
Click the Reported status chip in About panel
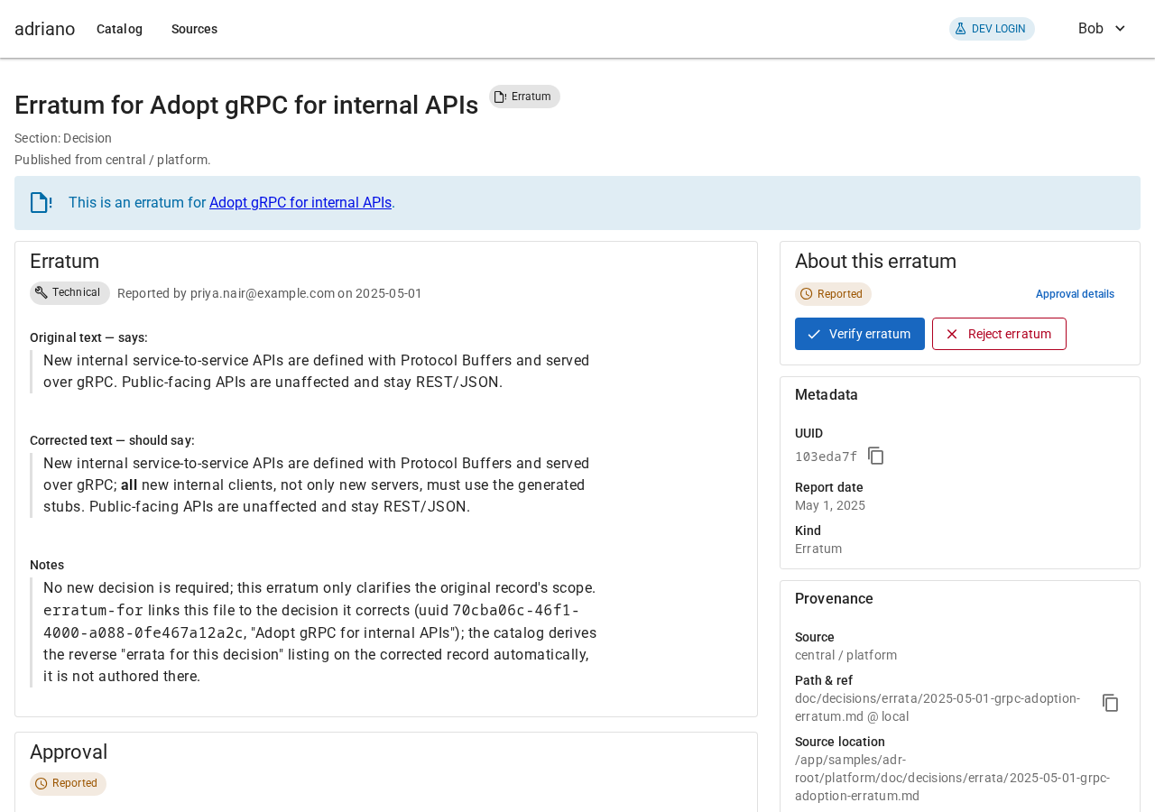tap(833, 294)
